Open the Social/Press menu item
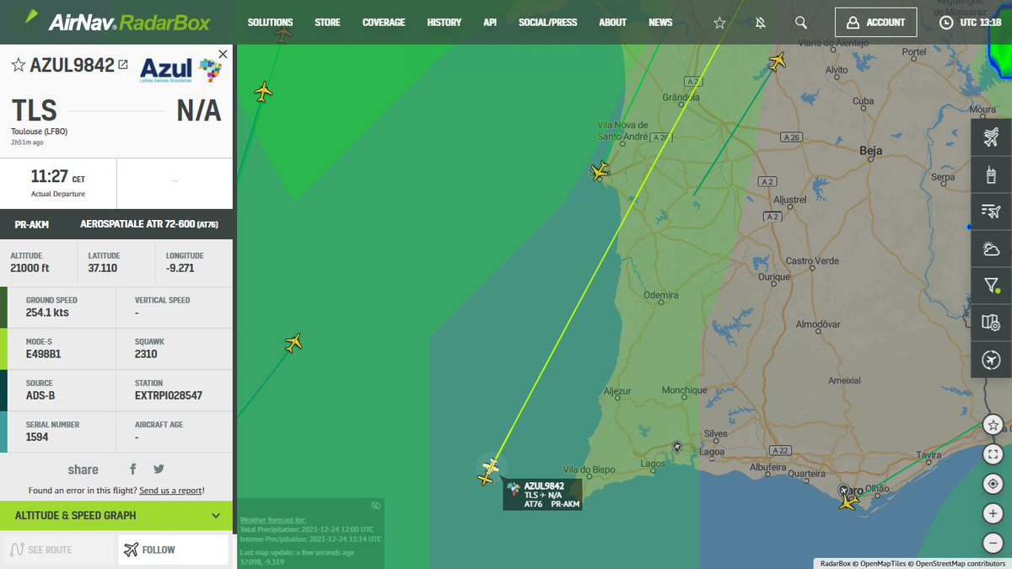 (548, 23)
